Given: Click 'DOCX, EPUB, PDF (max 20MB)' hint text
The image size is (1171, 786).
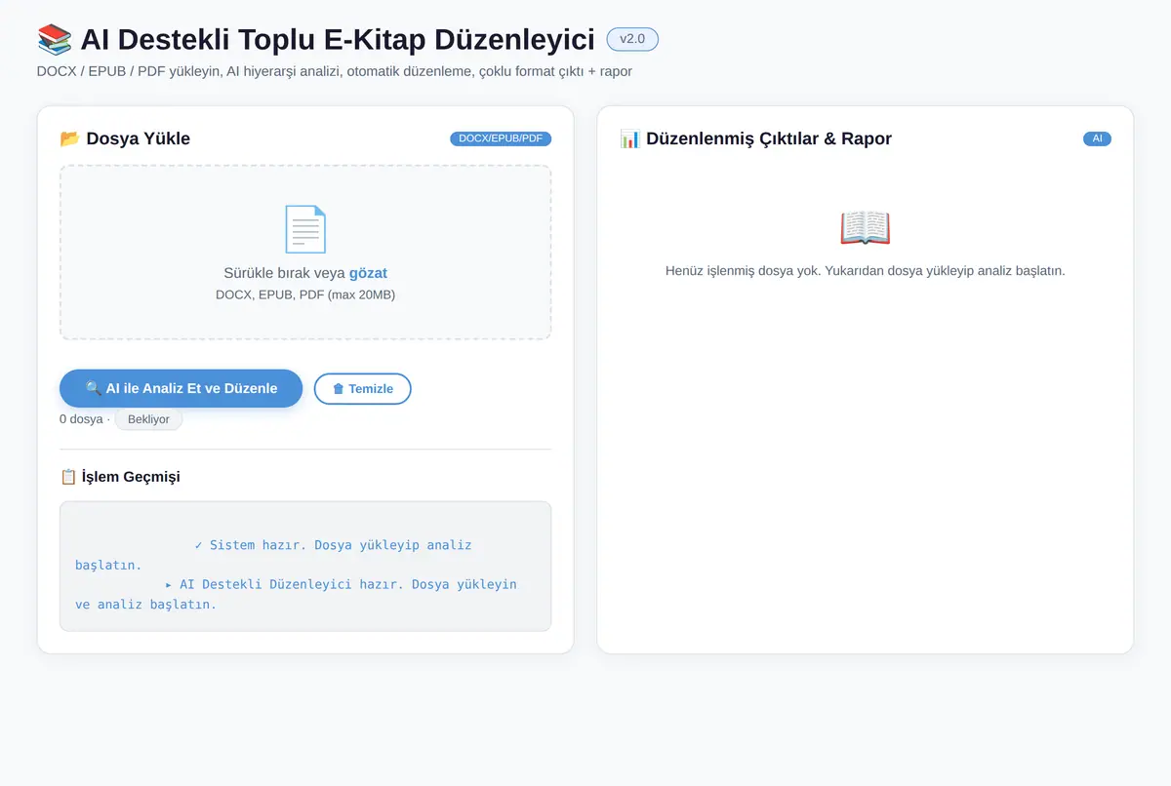Looking at the screenshot, I should point(305,295).
